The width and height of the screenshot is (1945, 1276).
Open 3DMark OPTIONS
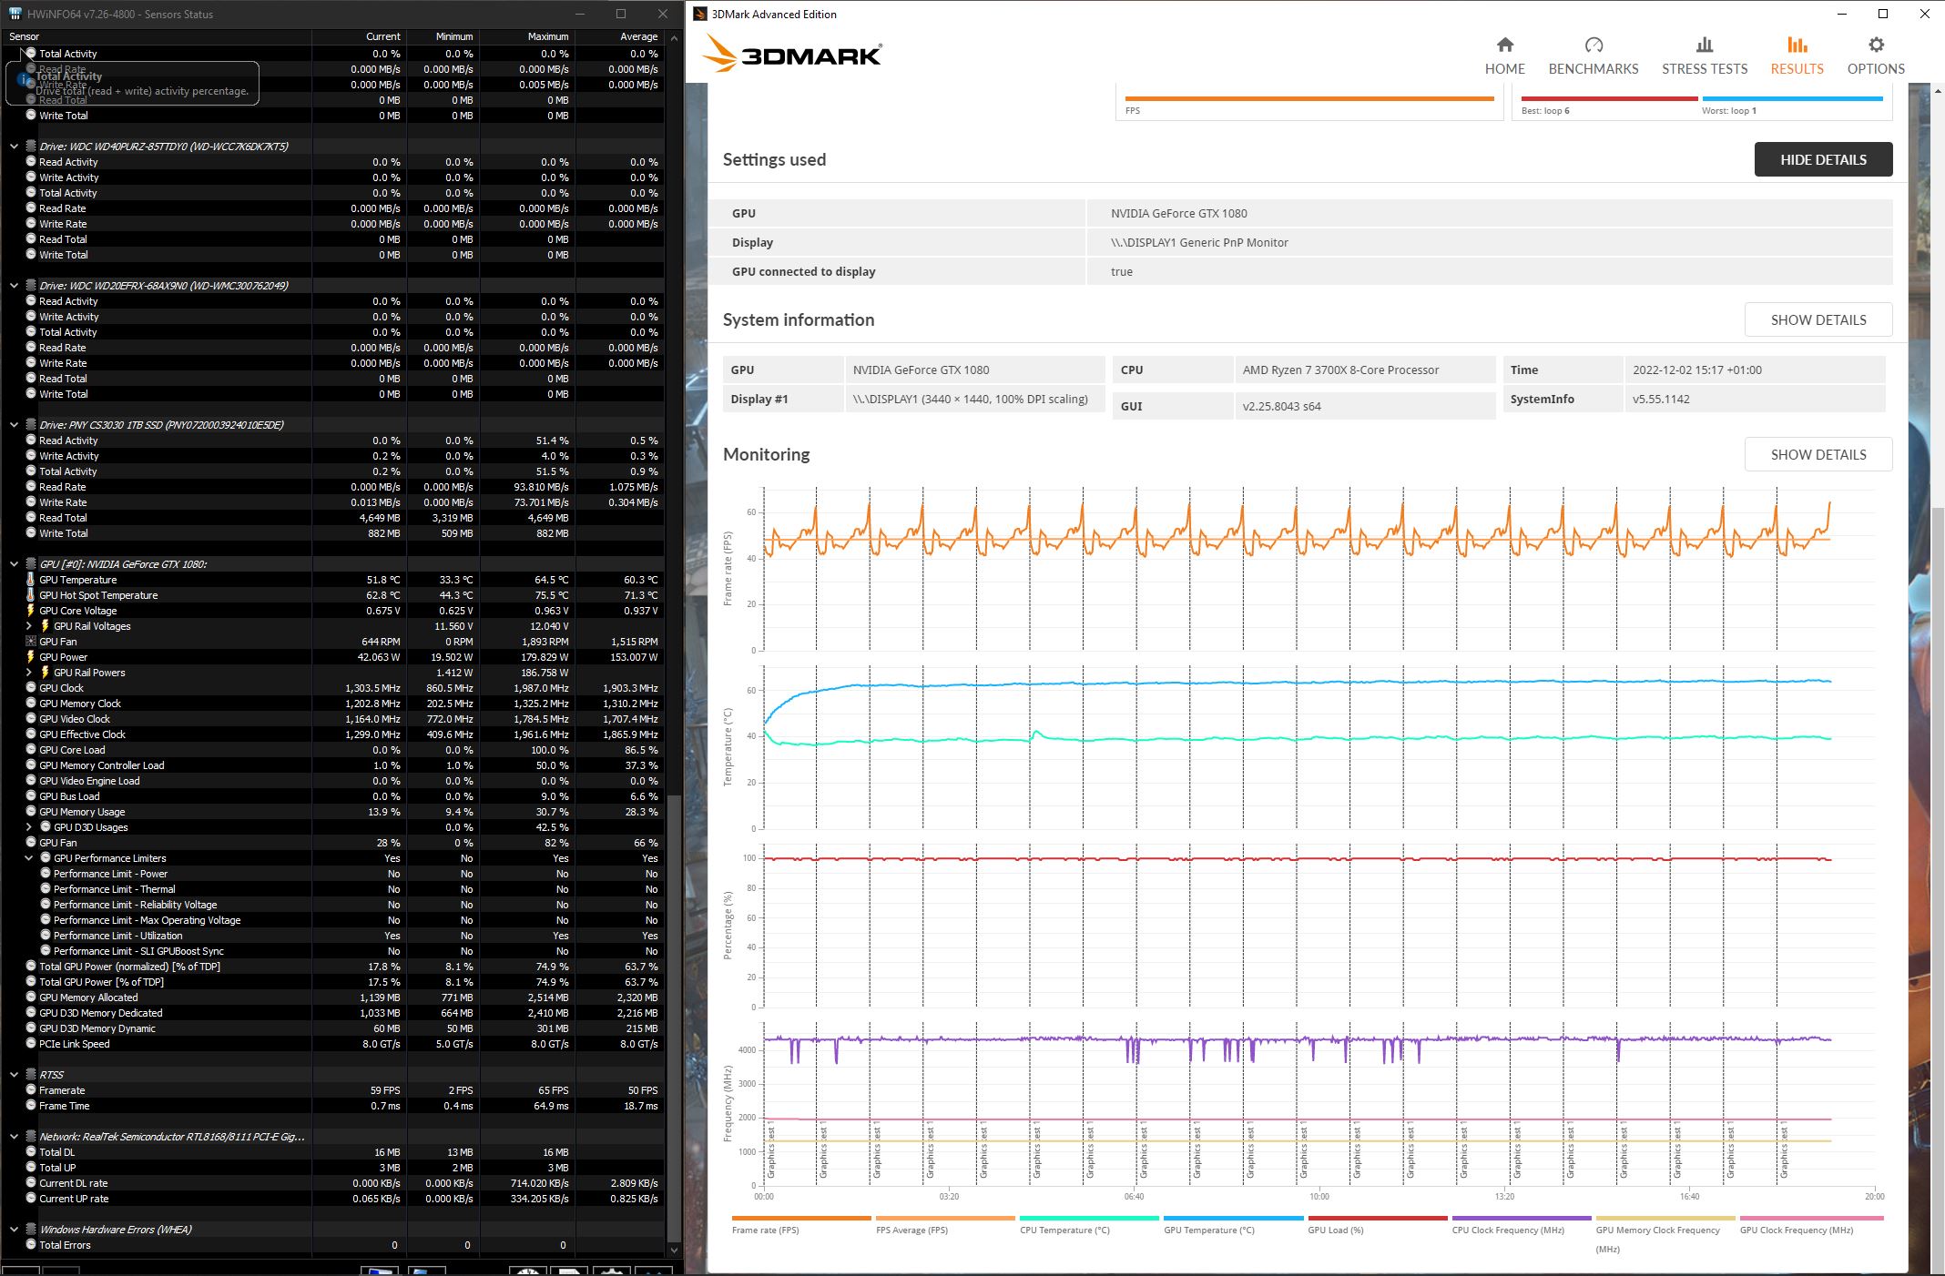[x=1876, y=56]
